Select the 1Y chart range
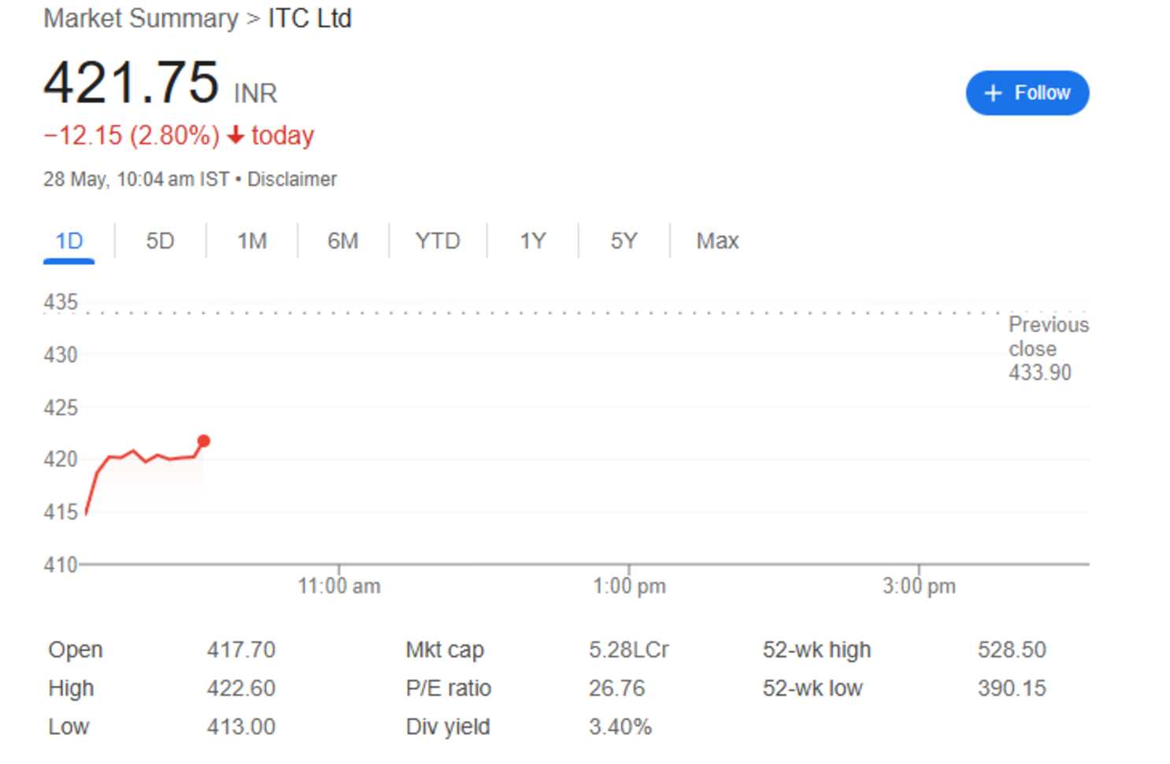 (532, 241)
